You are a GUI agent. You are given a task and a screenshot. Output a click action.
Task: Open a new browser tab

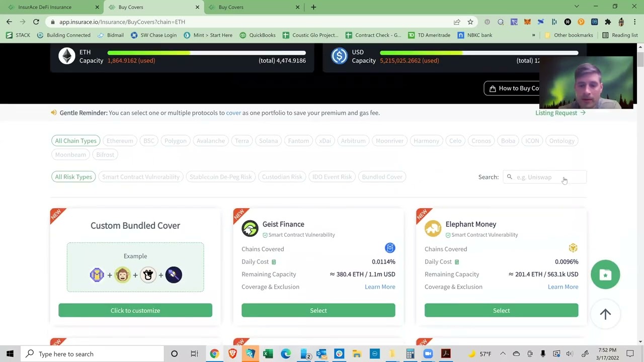[x=313, y=7]
